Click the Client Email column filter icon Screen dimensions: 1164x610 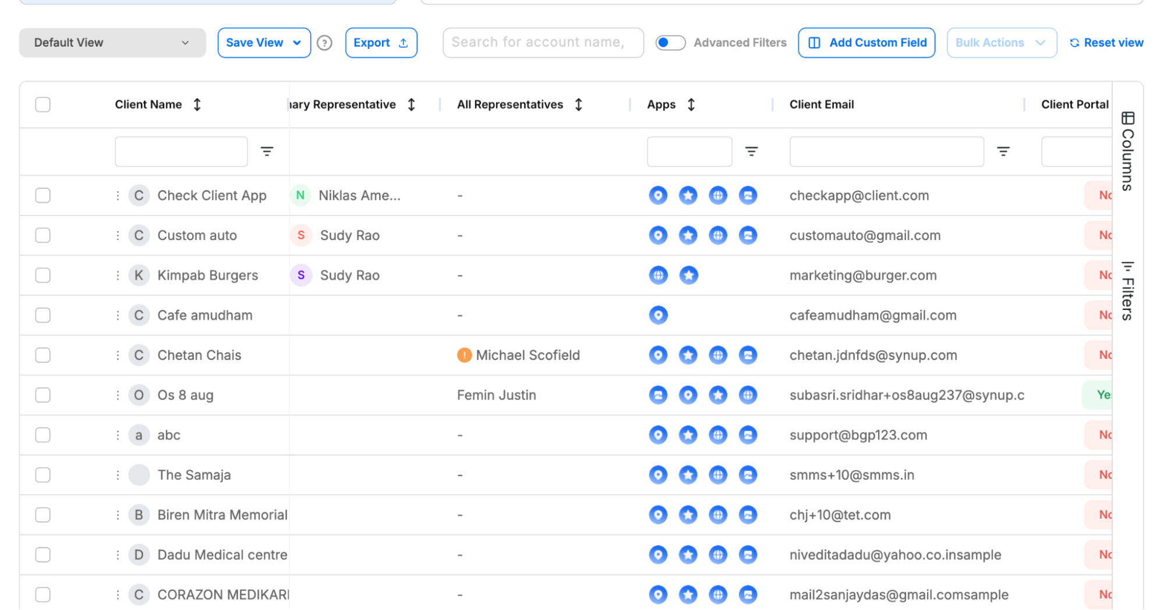[x=1003, y=151]
